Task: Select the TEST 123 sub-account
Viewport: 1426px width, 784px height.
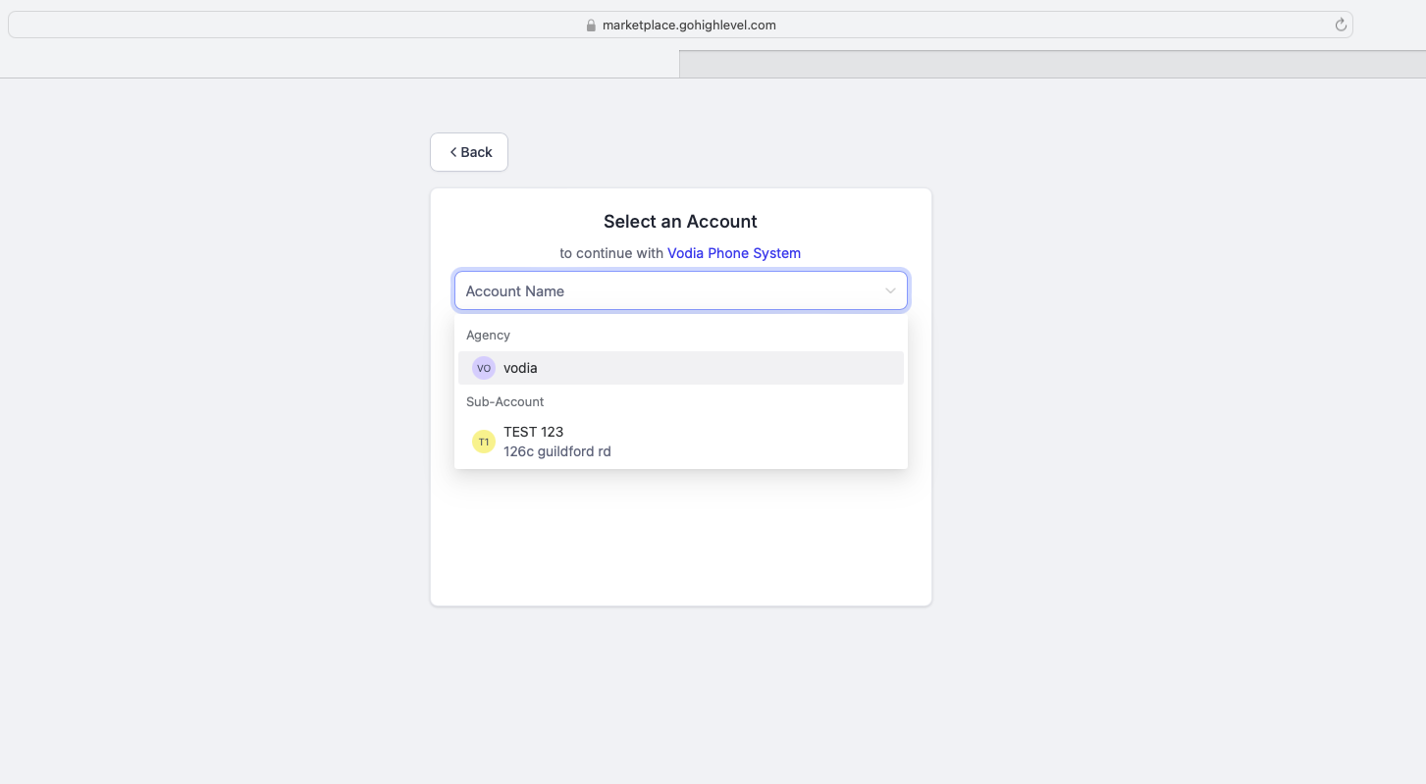Action: pos(680,442)
